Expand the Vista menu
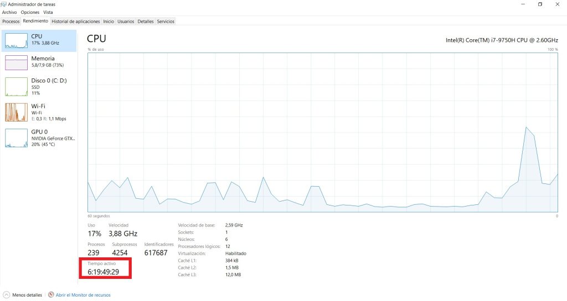567x301 pixels. (48, 12)
